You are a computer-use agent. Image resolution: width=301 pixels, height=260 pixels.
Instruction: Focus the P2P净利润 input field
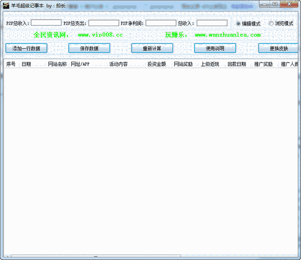click(x=161, y=23)
